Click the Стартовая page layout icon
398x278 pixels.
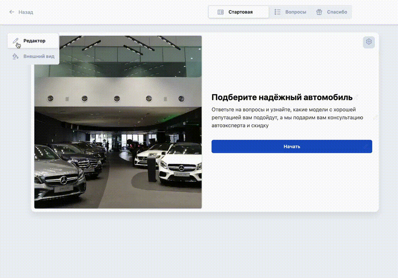[221, 12]
